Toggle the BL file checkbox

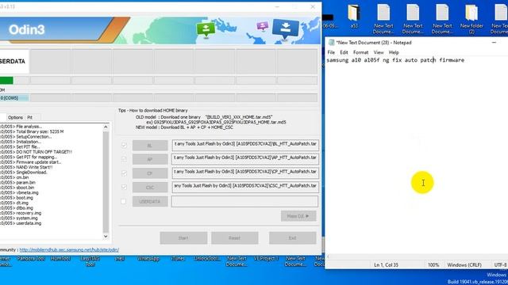click(x=124, y=145)
